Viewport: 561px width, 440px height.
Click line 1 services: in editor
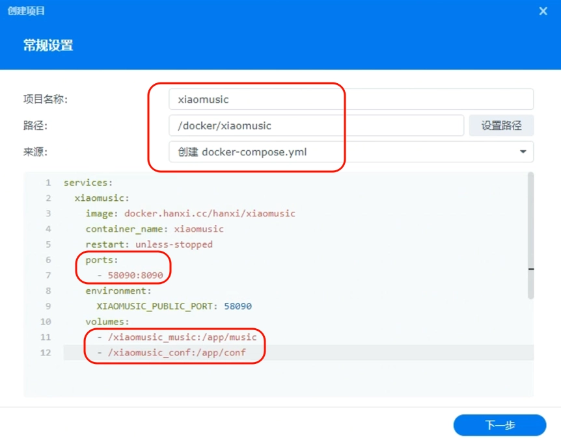tap(88, 183)
